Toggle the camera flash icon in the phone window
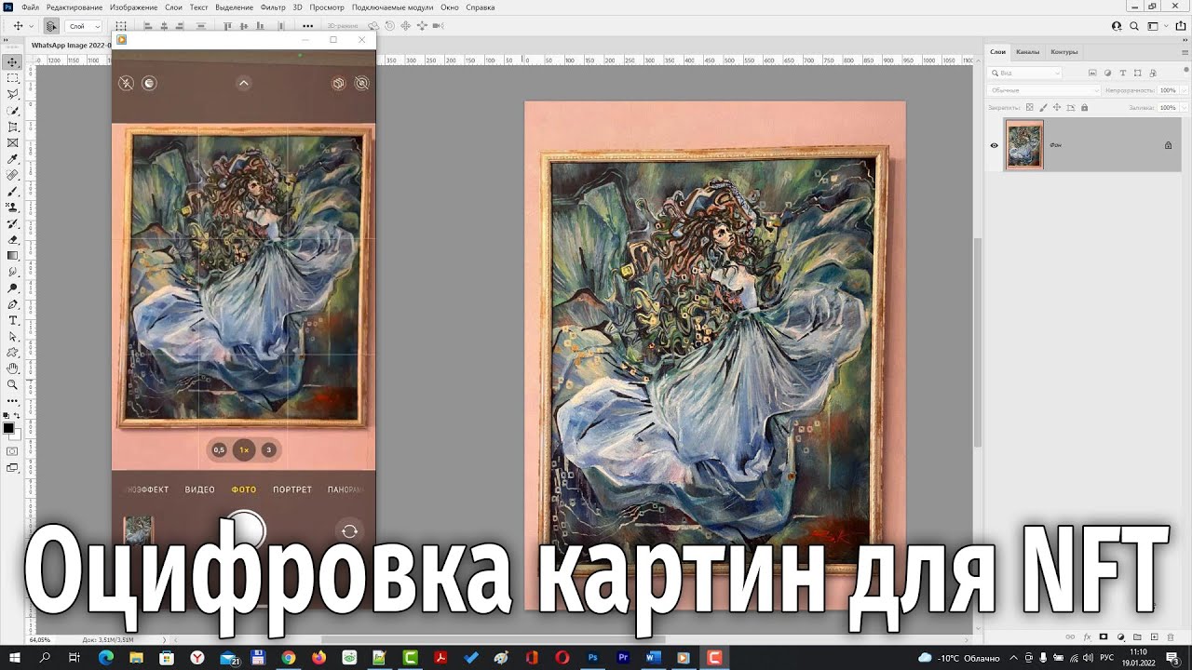 [x=126, y=83]
